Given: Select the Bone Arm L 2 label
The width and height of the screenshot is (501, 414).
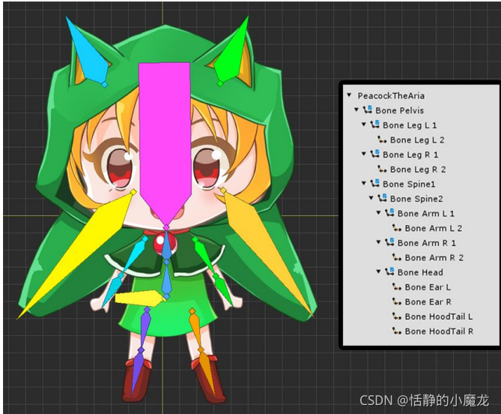Looking at the screenshot, I should (434, 228).
